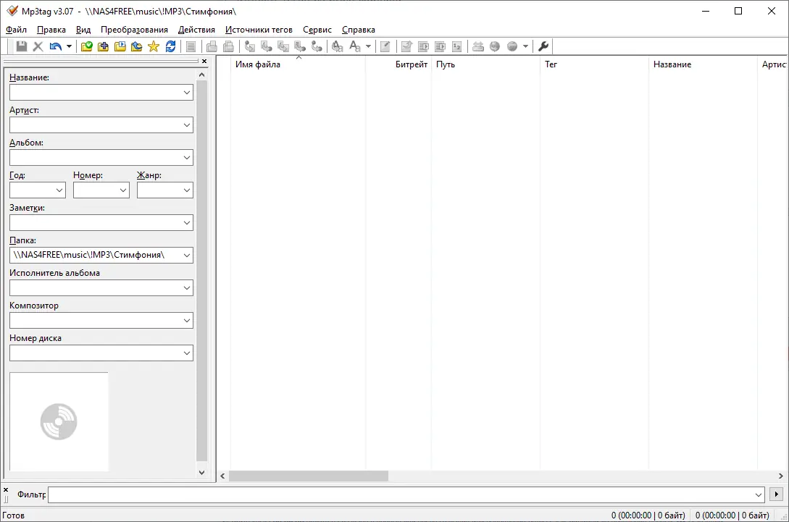The height and width of the screenshot is (522, 789).
Task: Sort by Имя файла column header
Action: pos(298,64)
